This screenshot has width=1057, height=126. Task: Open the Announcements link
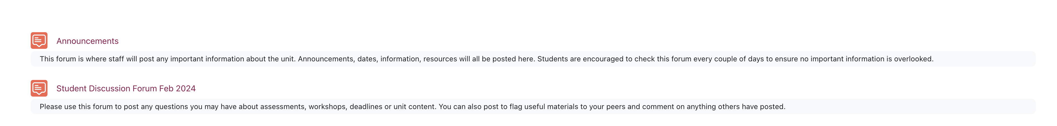tap(87, 41)
